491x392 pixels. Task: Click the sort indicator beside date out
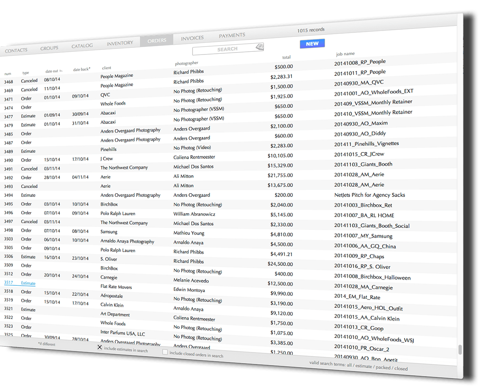coord(61,71)
